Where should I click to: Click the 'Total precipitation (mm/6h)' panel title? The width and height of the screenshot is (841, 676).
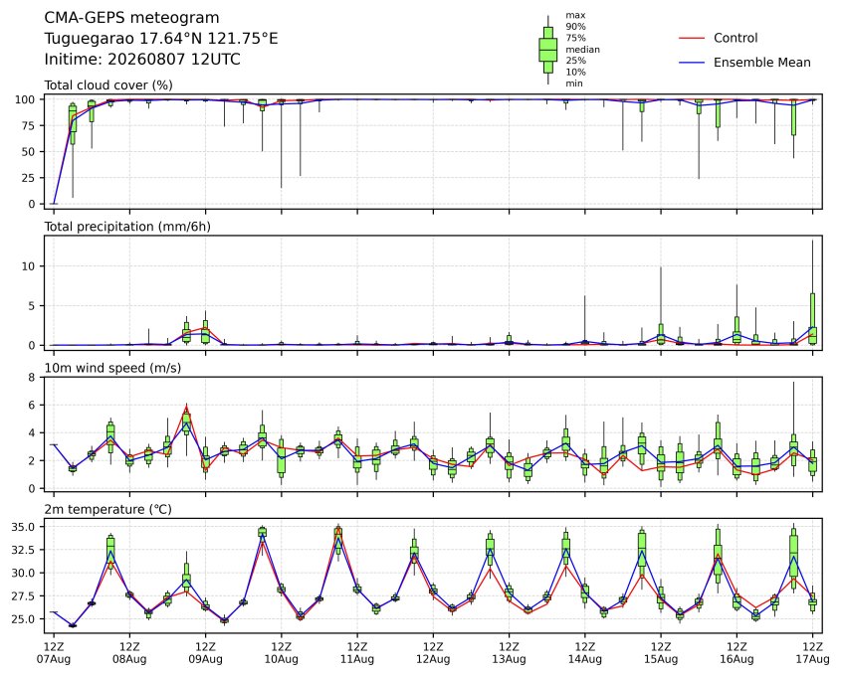pos(127,227)
